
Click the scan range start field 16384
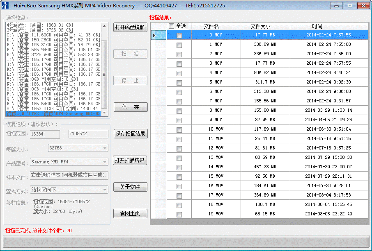pos(45,134)
